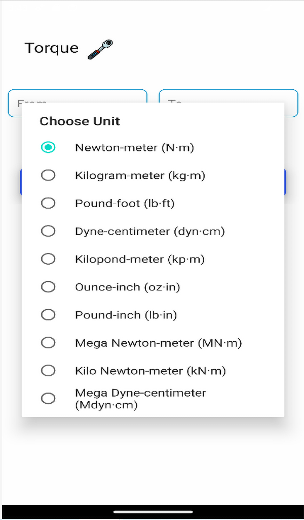Select Kilopond-meter (kp·m) option
The image size is (304, 520).
[x=48, y=258]
